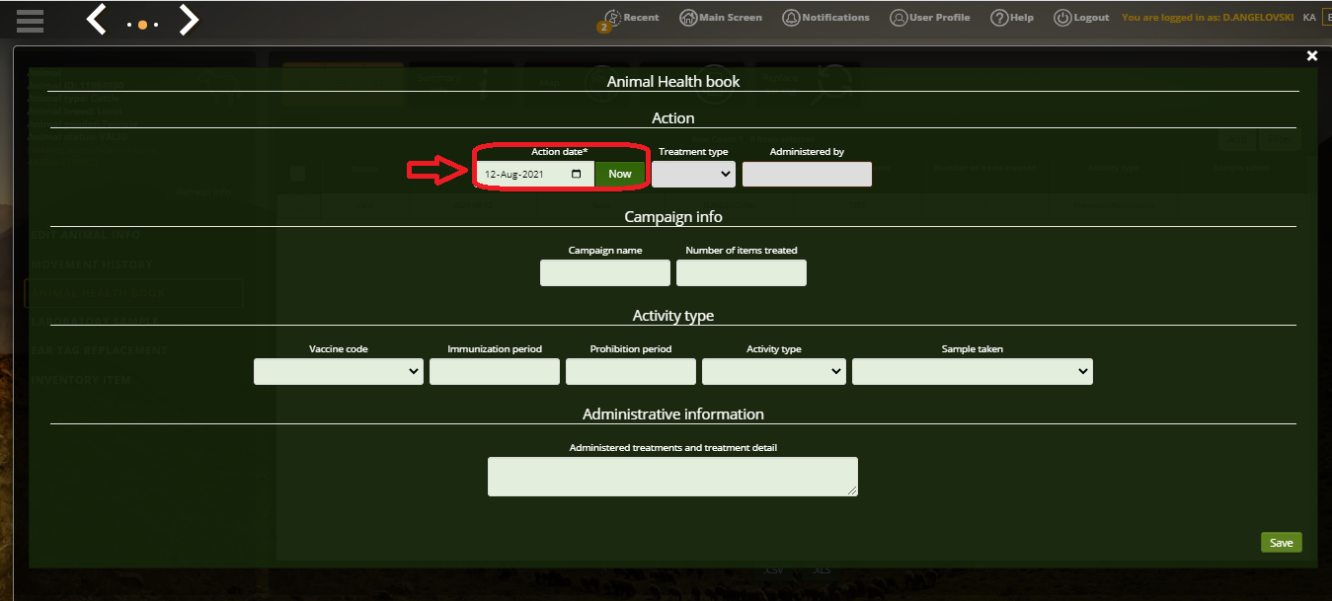1332x601 pixels.
Task: Click the Main Screen home icon
Action: (x=688, y=18)
